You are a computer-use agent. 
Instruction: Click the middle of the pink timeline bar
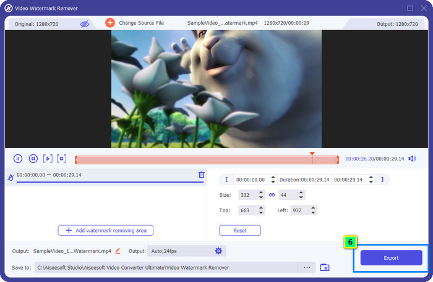[207, 160]
